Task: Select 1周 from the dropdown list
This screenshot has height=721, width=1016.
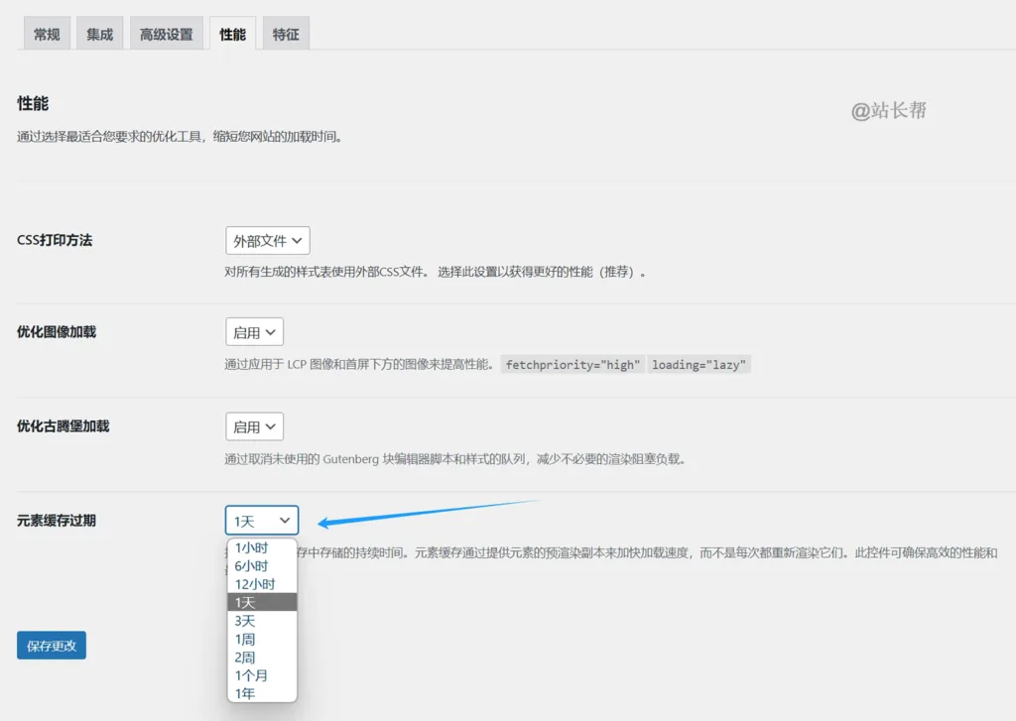Action: click(245, 638)
